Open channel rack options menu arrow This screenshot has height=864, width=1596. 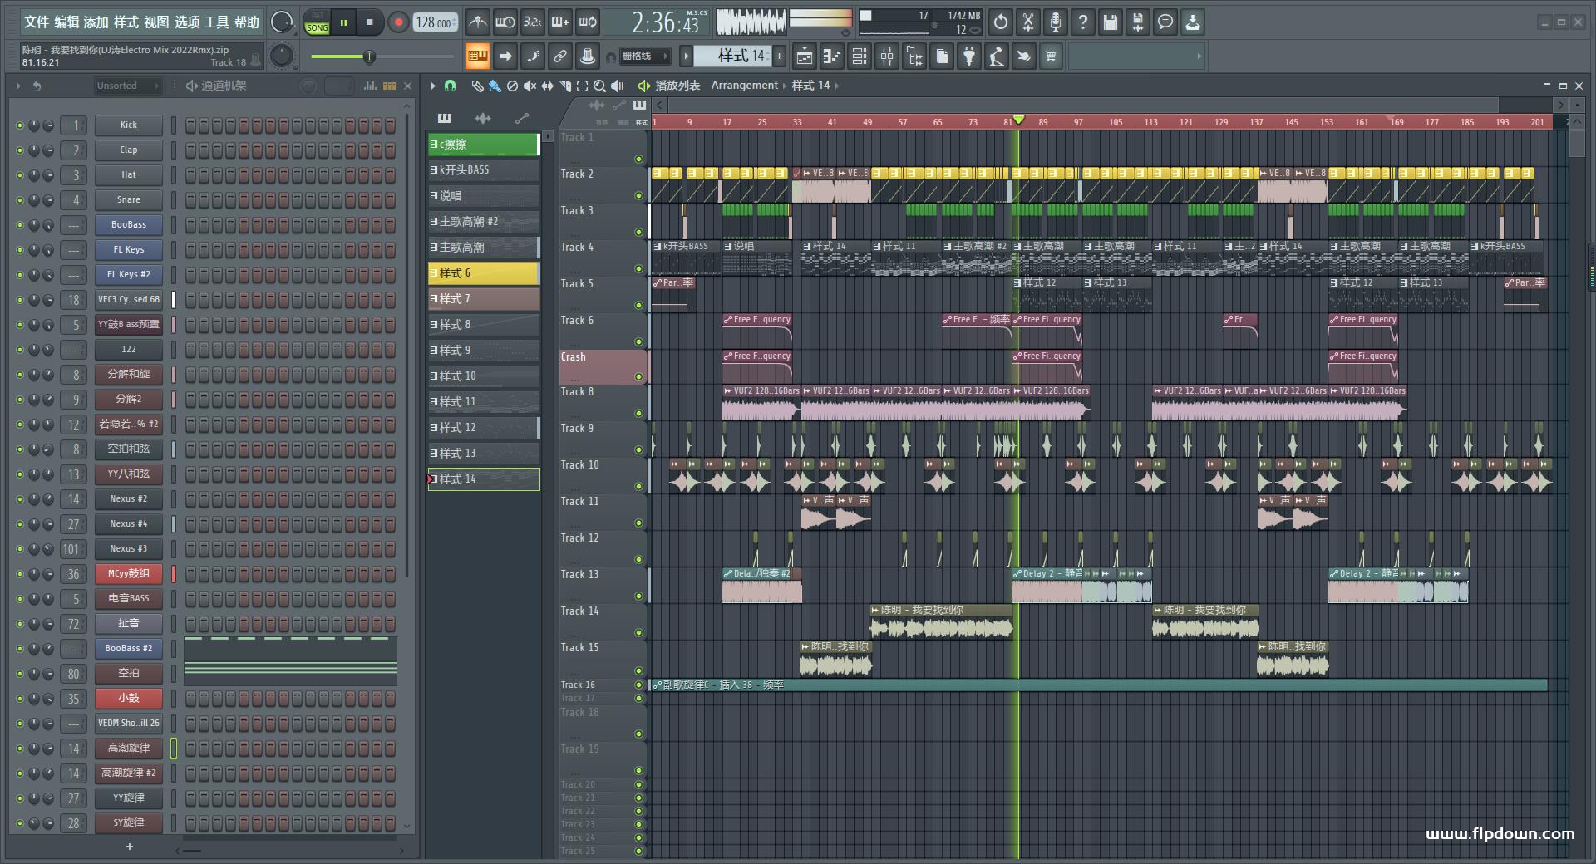click(18, 86)
